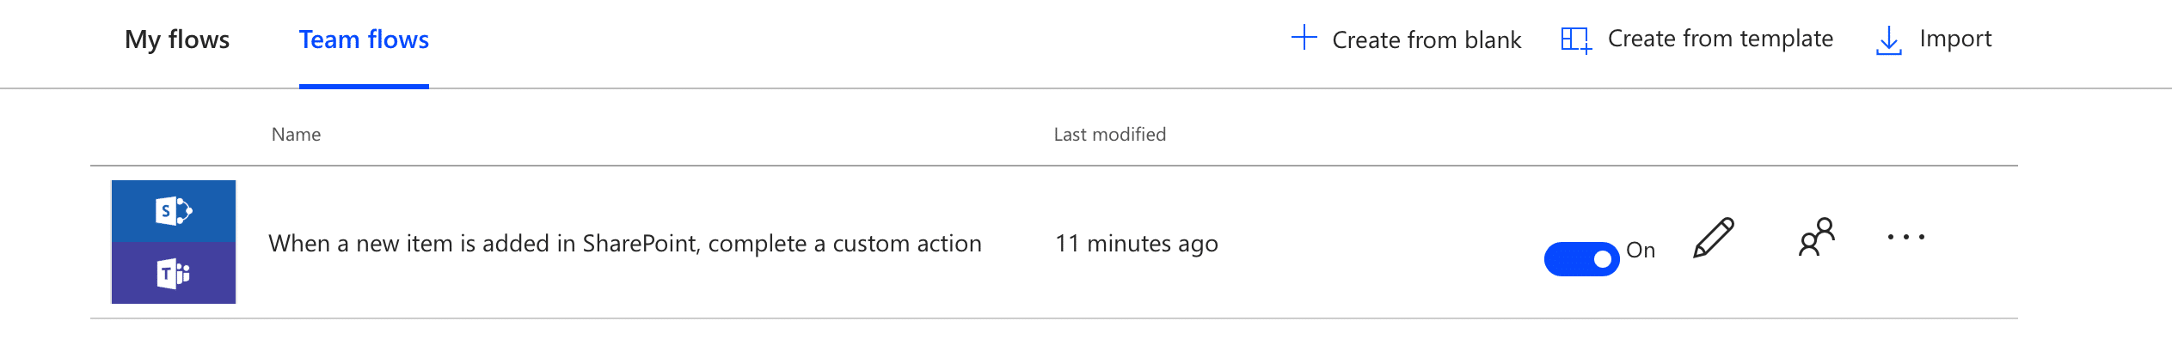Click the plus icon for Create from blank
The height and width of the screenshot is (357, 2172).
tap(1304, 38)
